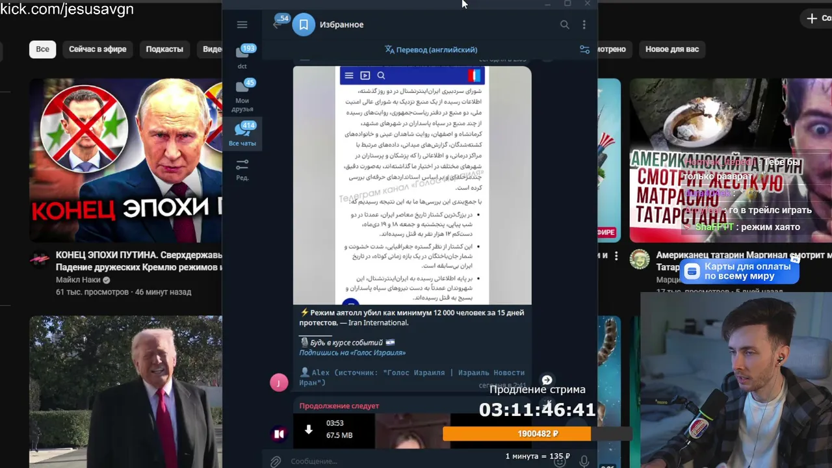This screenshot has height=468, width=832.
Task: Open the three-dot chat options menu
Action: pos(584,25)
